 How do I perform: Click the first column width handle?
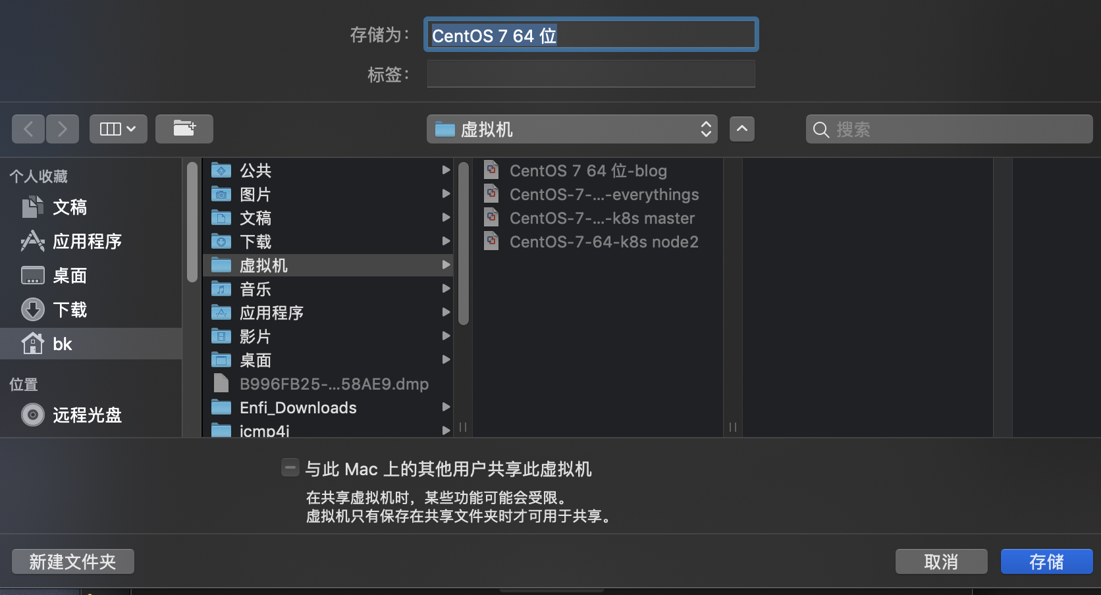point(463,427)
